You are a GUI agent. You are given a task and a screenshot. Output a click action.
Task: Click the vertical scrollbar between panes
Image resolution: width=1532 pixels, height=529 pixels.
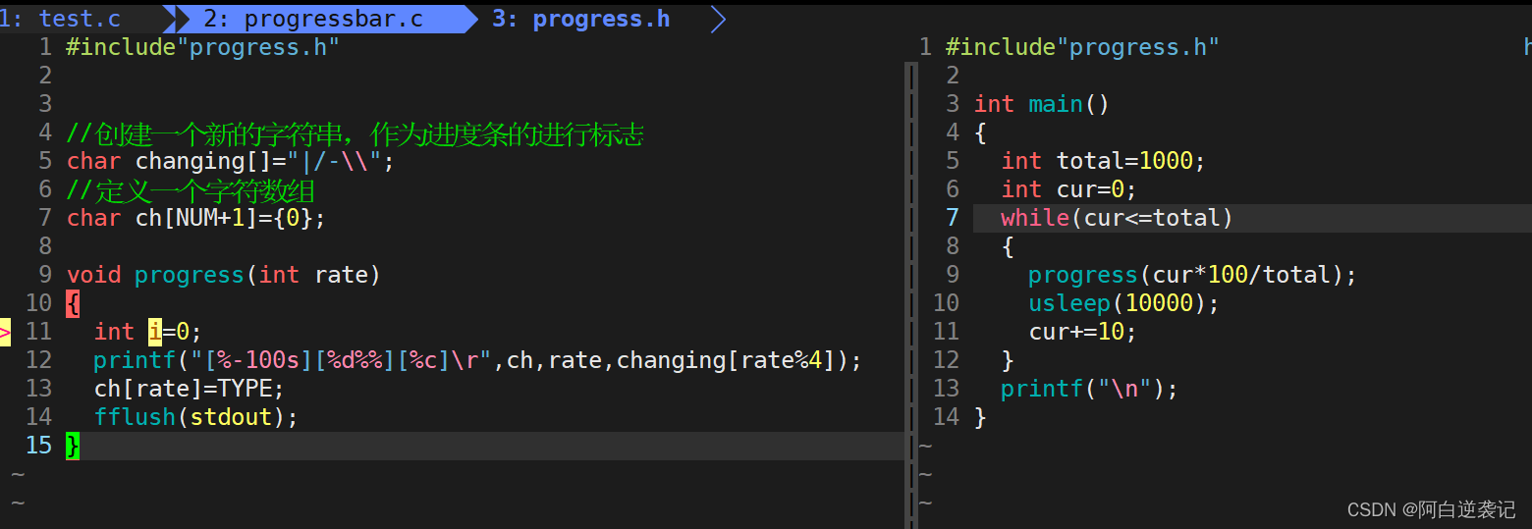pos(910,294)
